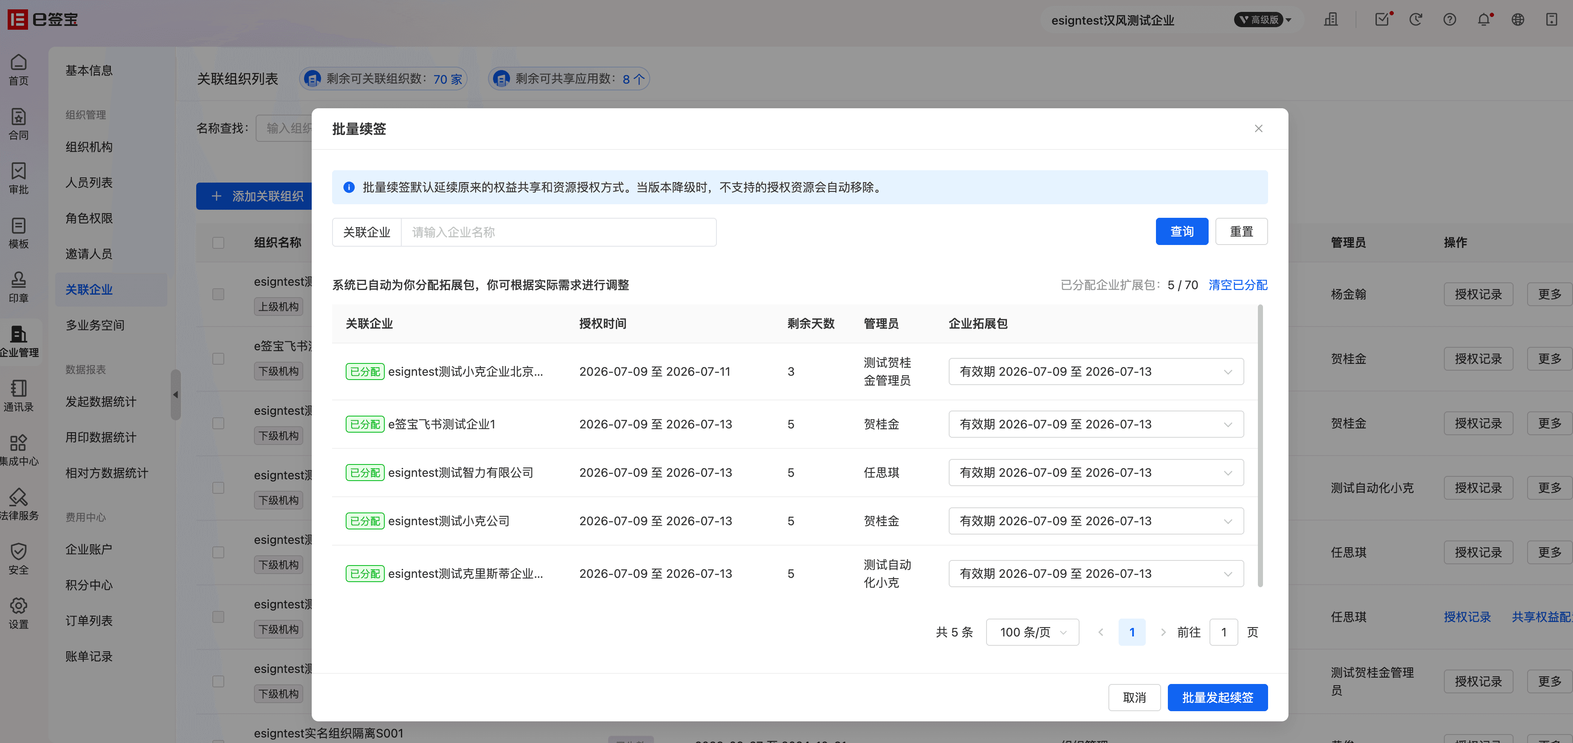Open the 首页 home icon in sidebar

coord(18,70)
